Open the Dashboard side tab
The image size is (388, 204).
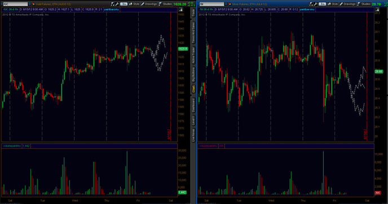[193, 105]
